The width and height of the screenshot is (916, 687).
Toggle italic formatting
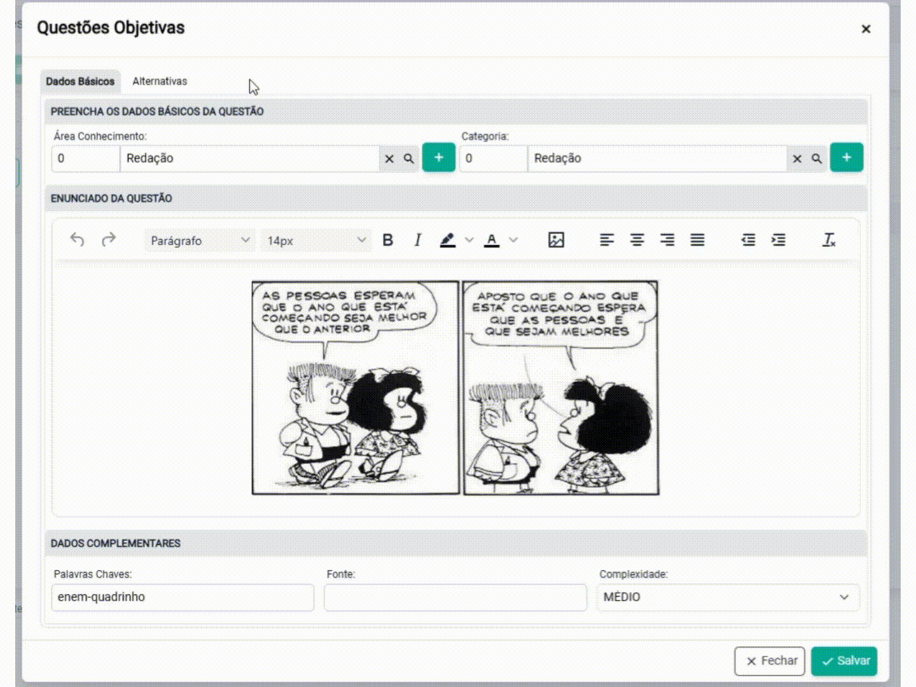pos(417,240)
